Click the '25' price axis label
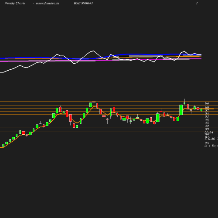Screen dimensions: 218x218 click(207, 143)
